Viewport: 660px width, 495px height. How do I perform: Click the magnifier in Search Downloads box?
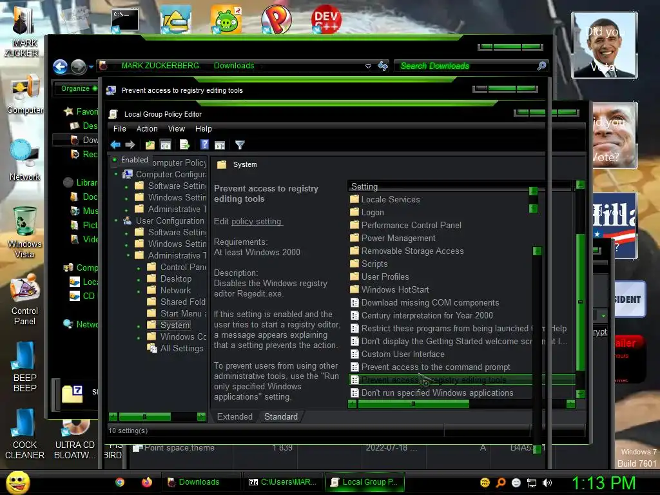point(541,66)
